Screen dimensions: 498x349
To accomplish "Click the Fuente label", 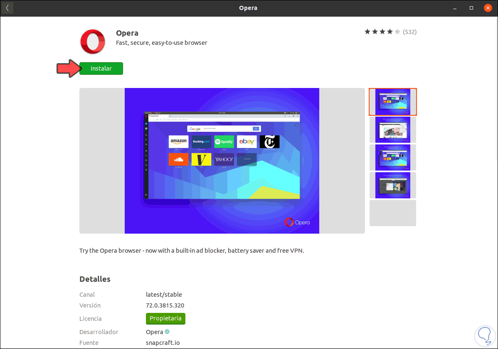I will (x=89, y=343).
